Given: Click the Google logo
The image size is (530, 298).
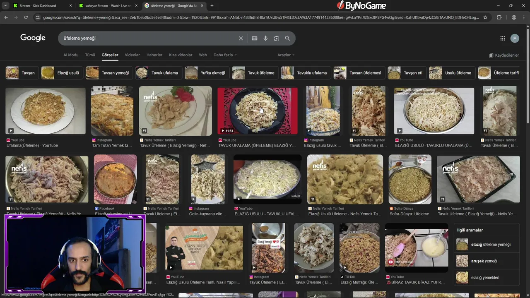Looking at the screenshot, I should coord(33,38).
